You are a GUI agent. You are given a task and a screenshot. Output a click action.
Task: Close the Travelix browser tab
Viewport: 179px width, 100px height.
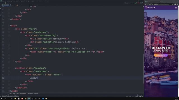(160, 2)
